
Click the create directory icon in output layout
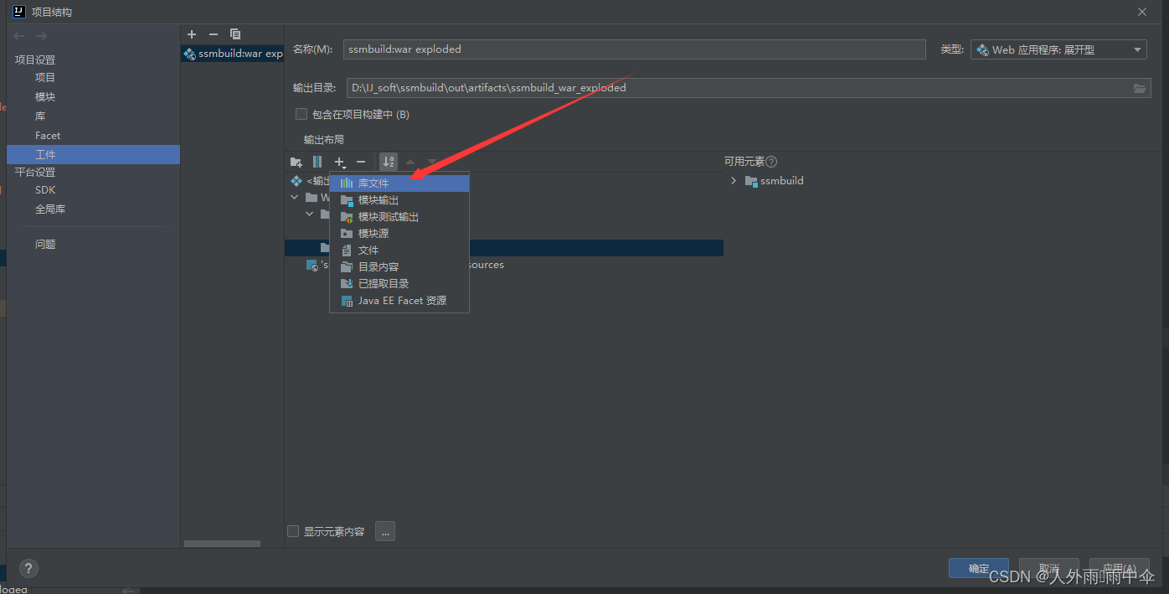296,162
